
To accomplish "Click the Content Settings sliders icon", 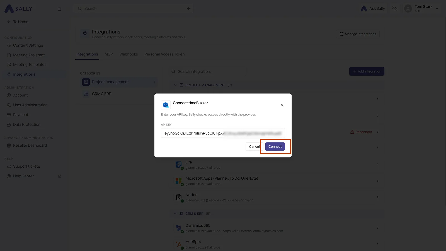I will tap(9, 45).
